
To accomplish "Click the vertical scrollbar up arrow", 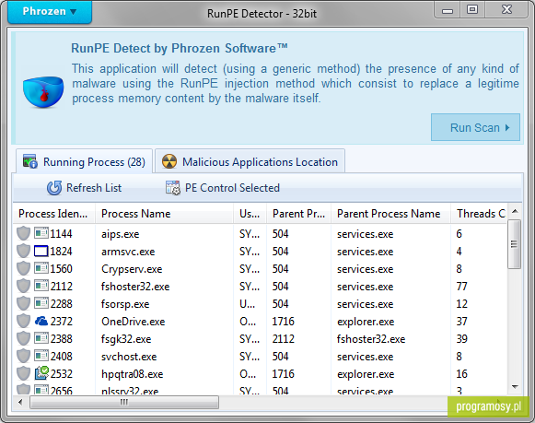I will [x=515, y=211].
